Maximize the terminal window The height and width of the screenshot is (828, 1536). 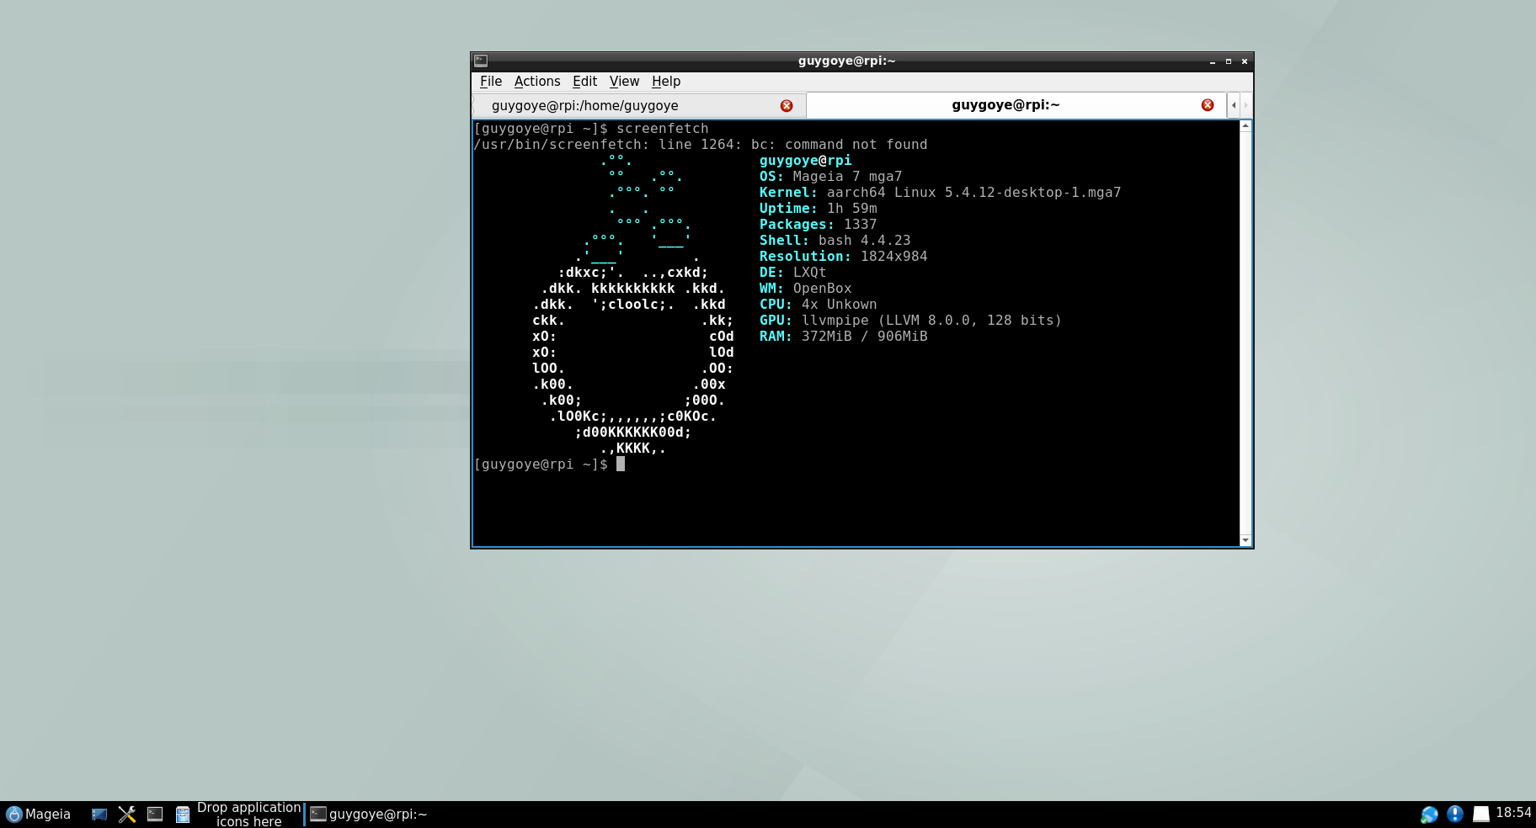1229,61
